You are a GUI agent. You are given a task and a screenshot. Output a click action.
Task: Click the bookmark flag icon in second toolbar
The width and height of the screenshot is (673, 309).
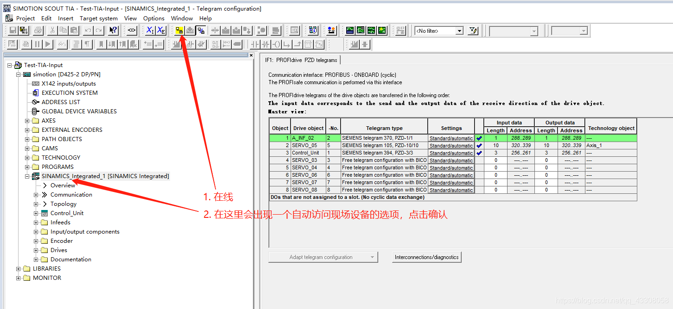[x=101, y=44]
